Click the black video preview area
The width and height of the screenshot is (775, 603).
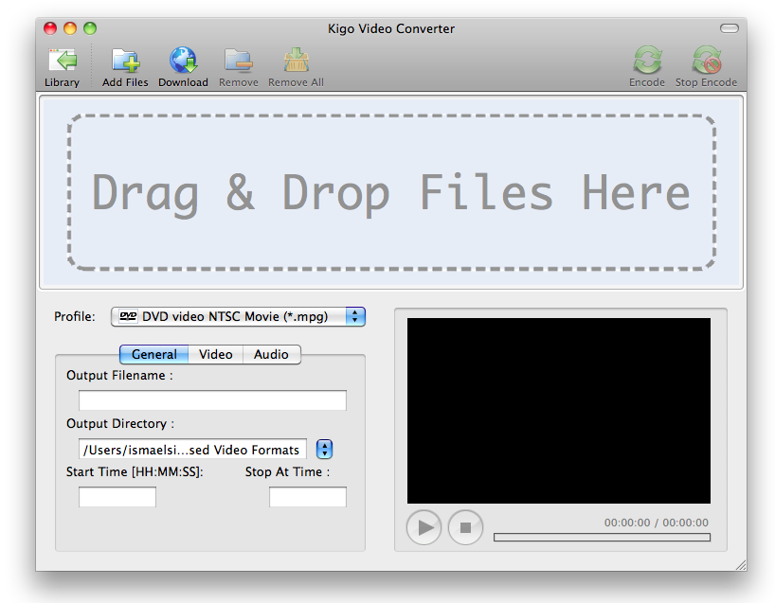point(559,411)
